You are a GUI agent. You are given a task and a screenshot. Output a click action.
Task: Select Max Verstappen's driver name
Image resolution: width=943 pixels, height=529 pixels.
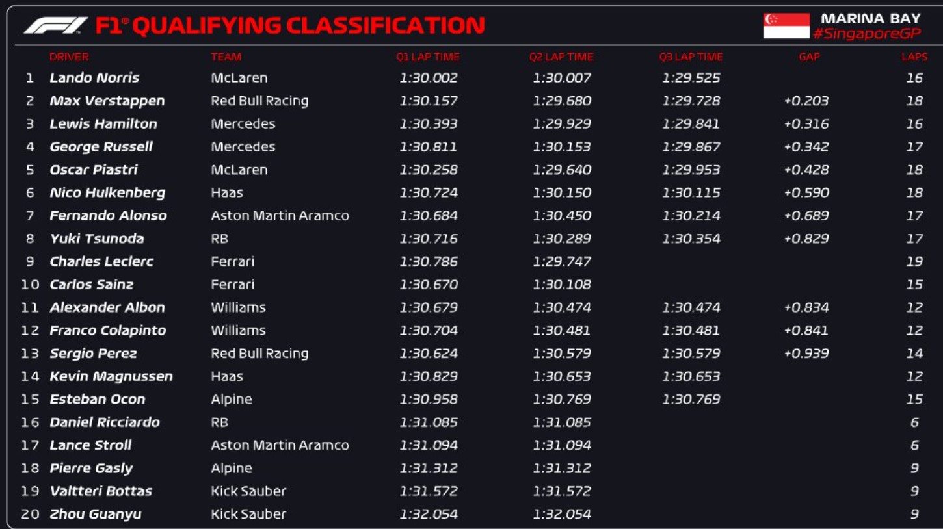point(107,101)
